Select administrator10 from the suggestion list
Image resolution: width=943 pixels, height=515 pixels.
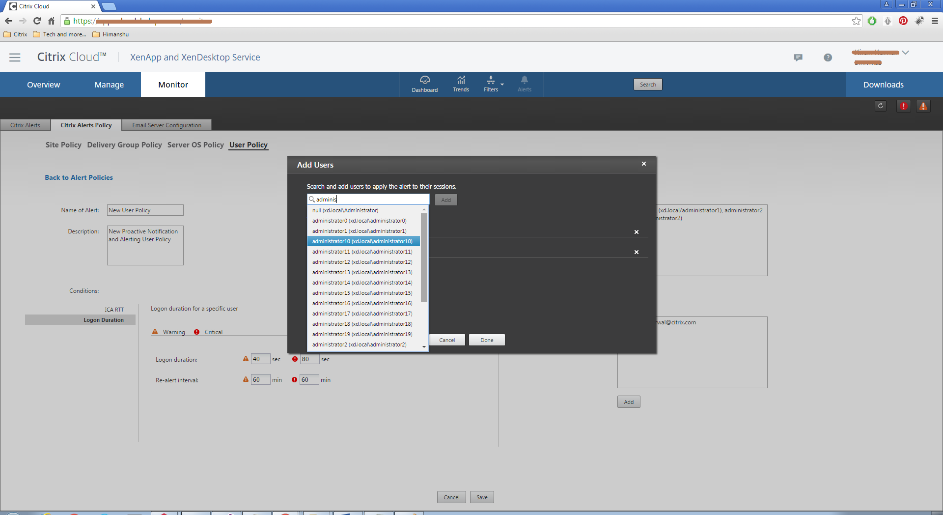point(362,241)
